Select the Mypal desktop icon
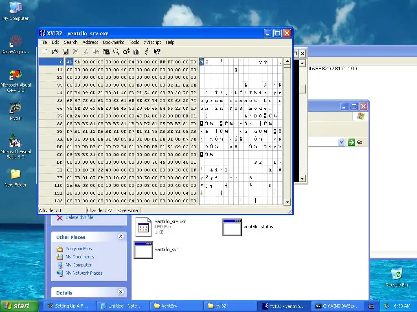 [15, 111]
